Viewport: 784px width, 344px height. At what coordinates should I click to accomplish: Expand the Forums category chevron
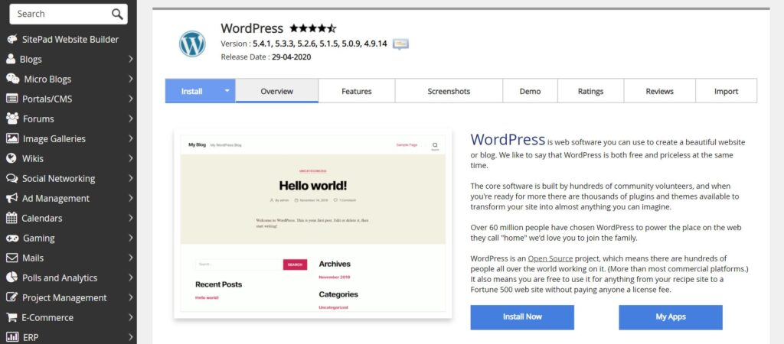130,118
